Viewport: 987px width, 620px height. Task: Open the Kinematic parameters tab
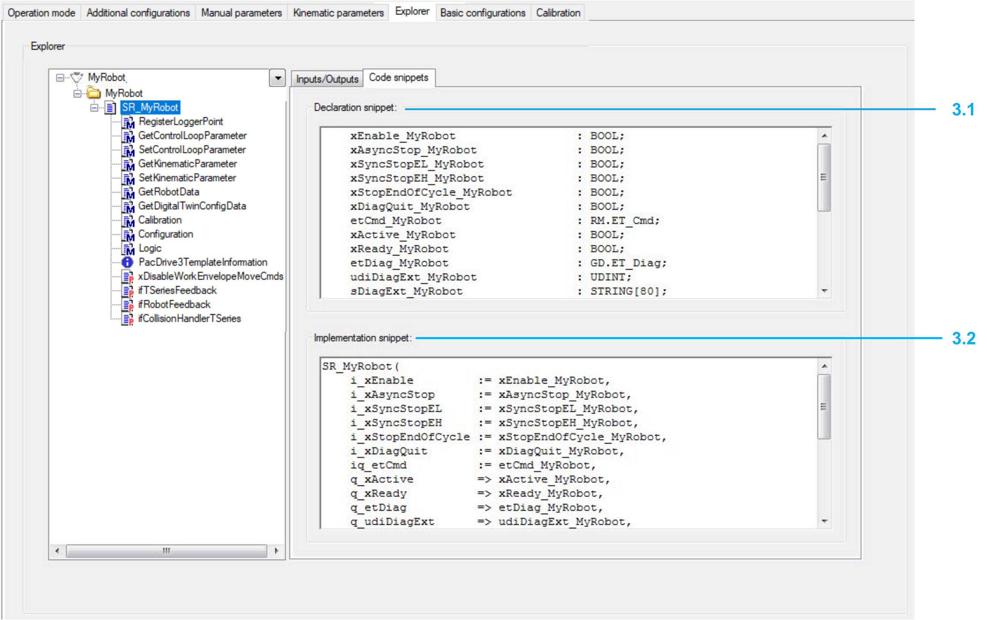[338, 13]
